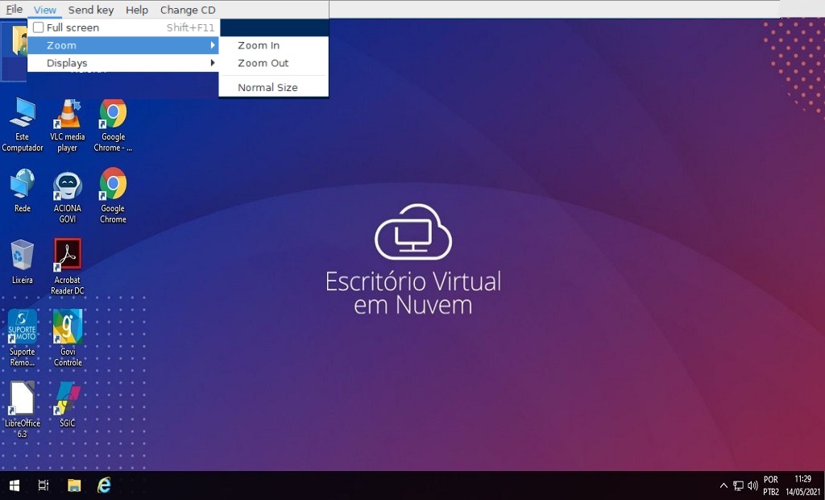Select Normal Size option

267,87
